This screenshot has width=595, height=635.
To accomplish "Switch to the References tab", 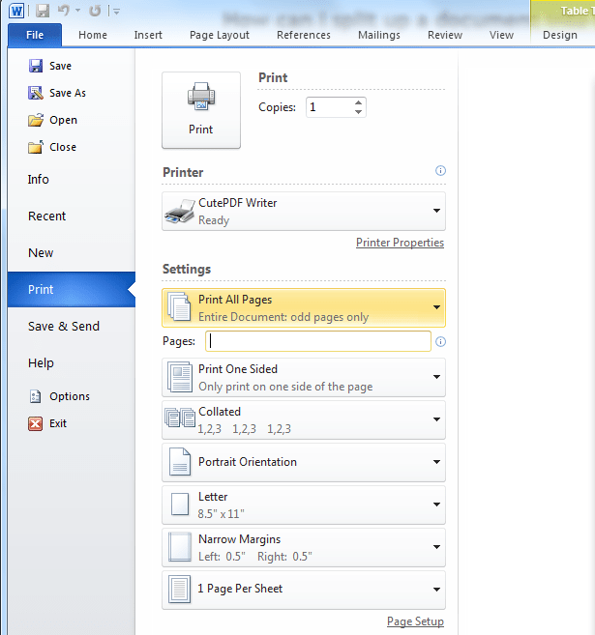I will (x=304, y=35).
